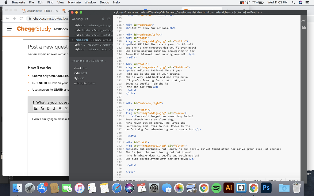
Task: Insert image in the Chegg question editor
Action: [x=36, y=108]
